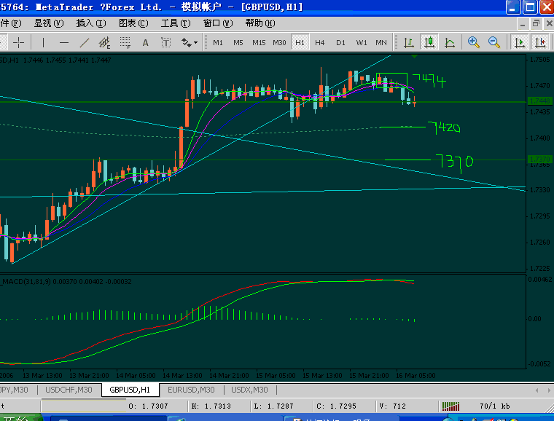Open the 显视(V) menu
This screenshot has width=554, height=421.
[x=49, y=23]
